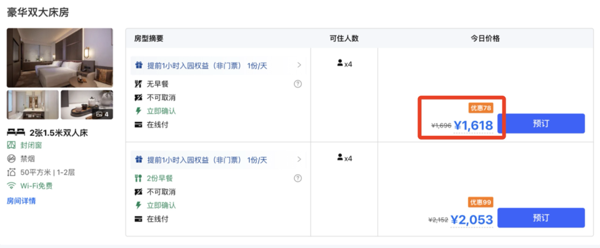Click the ¥1,618 price

coord(473,126)
